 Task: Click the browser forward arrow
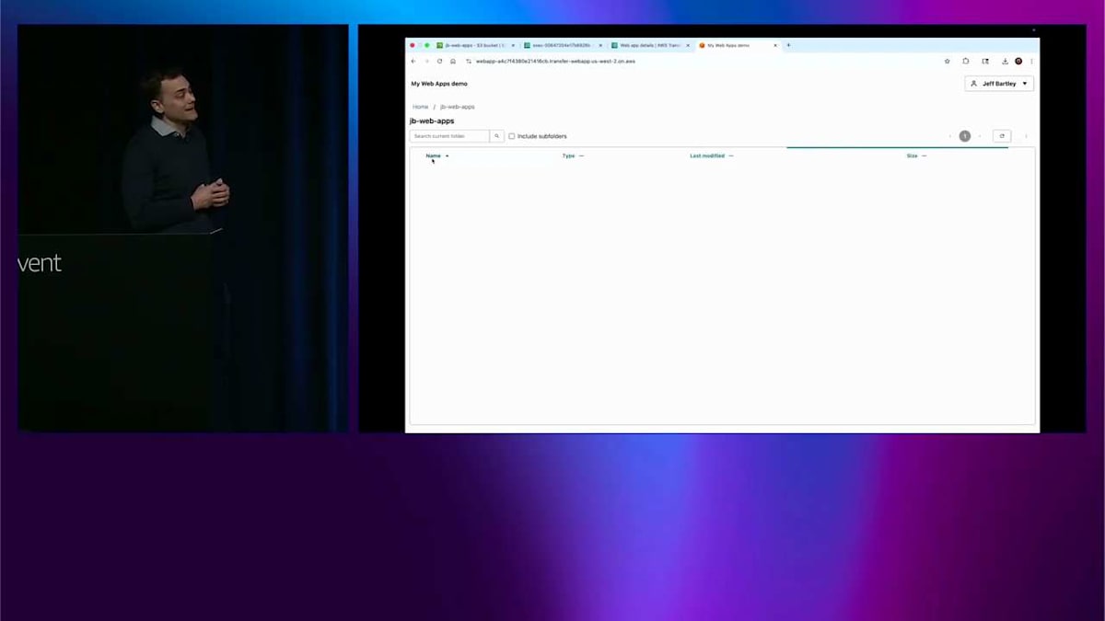point(426,62)
